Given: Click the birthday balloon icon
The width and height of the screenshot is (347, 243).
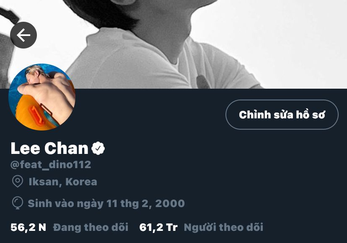Looking at the screenshot, I should click(18, 203).
